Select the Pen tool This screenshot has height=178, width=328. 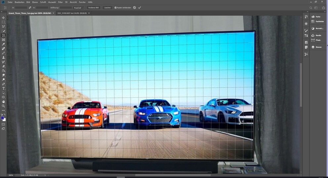(x=3, y=84)
